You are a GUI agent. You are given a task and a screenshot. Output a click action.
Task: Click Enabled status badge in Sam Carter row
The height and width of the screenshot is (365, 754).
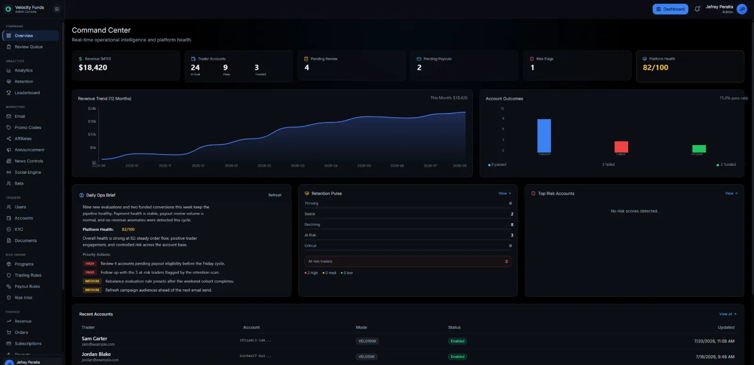tap(458, 341)
